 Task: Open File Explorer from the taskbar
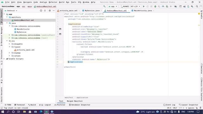24,112
